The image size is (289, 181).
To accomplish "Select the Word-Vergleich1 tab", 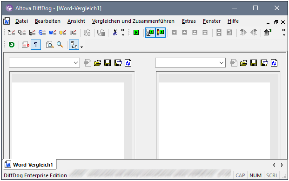I will 30,165.
